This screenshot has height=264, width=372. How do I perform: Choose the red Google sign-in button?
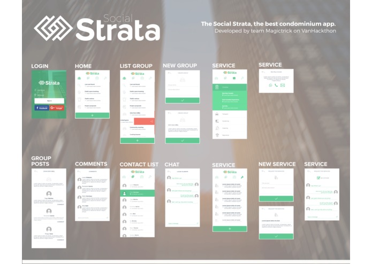(57, 108)
